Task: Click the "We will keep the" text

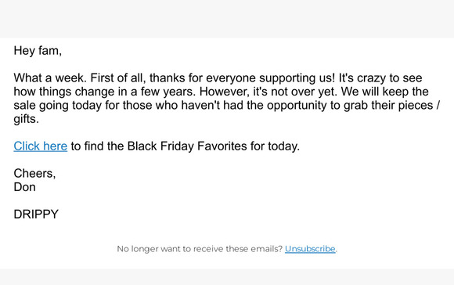Action: point(385,92)
